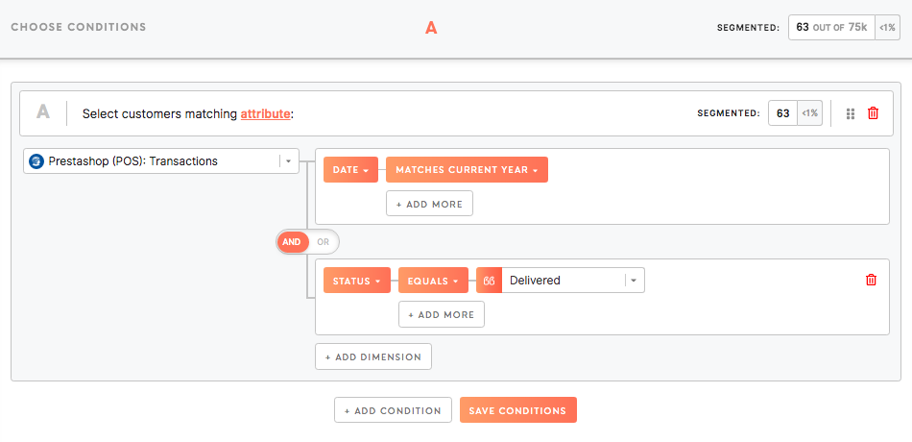Expand the DATE field dropdown
912x442 pixels.
350,170
